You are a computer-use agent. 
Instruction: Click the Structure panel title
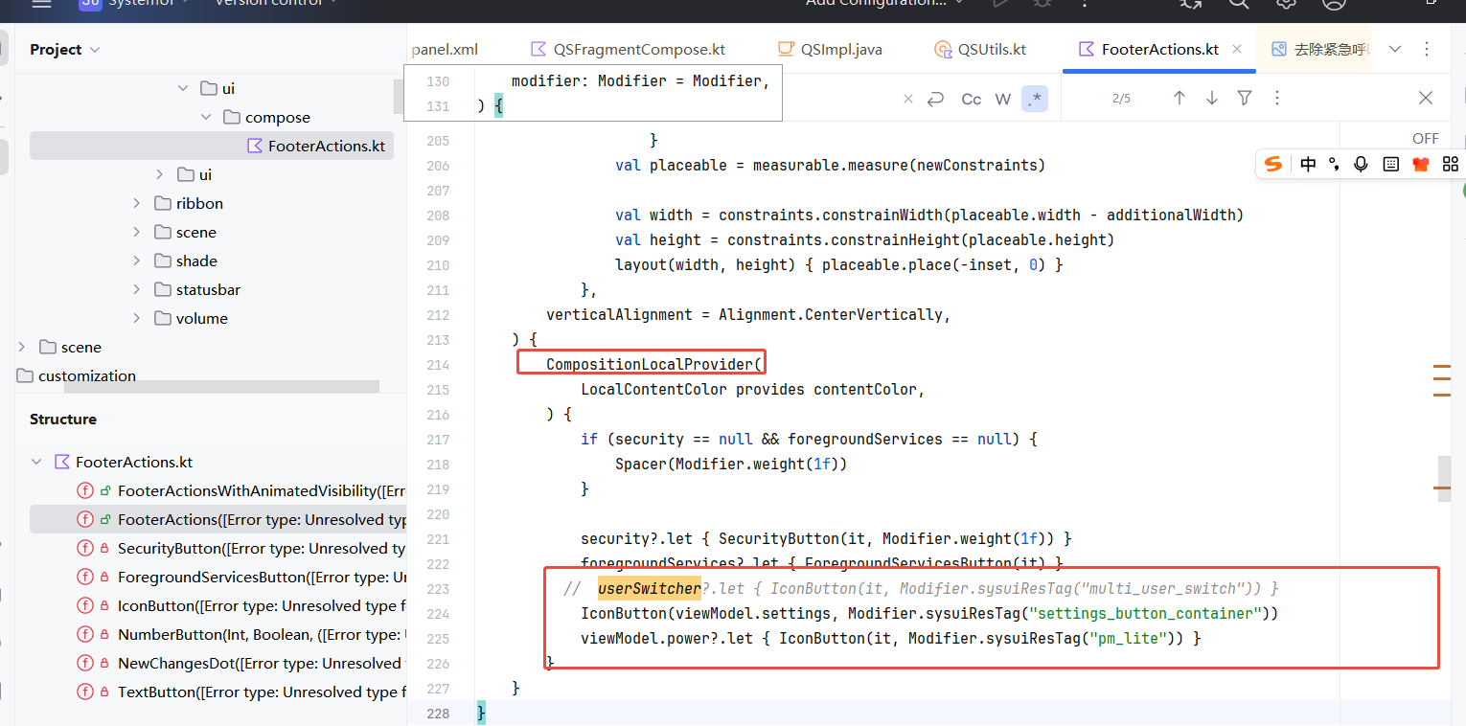click(63, 419)
